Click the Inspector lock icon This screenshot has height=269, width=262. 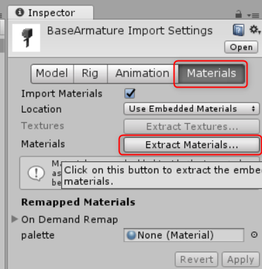pos(238,15)
